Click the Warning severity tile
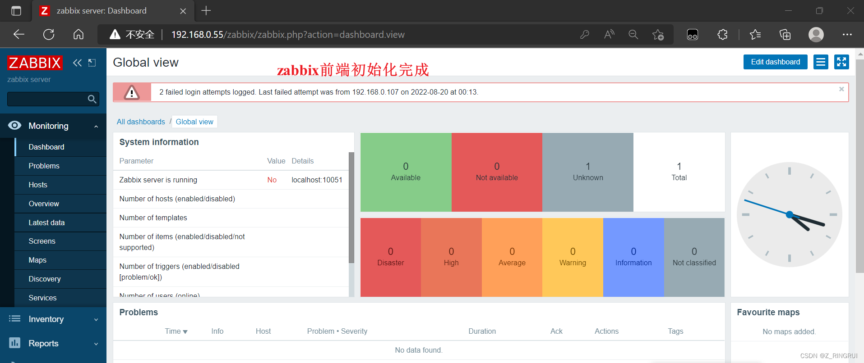 pos(573,257)
